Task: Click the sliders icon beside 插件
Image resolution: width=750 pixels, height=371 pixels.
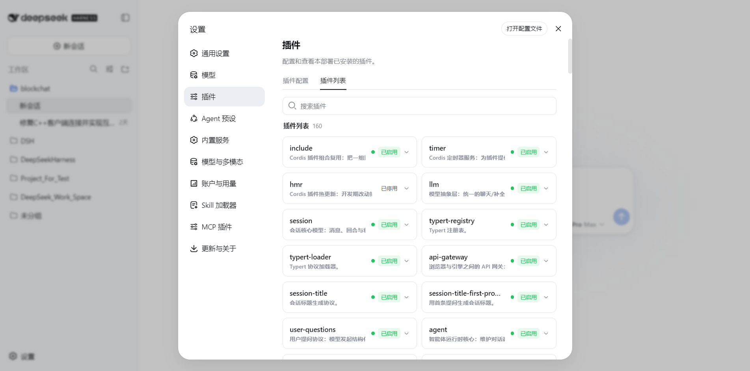Action: 194,96
